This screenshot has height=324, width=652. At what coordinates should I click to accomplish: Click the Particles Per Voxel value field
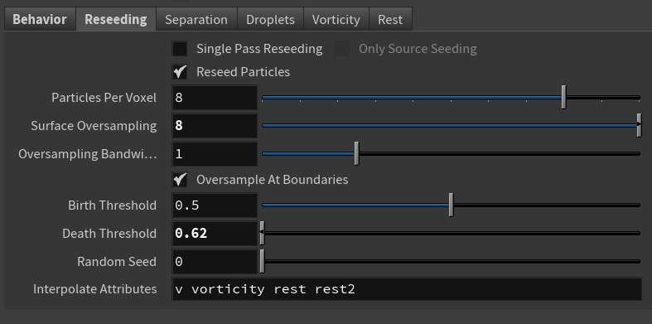(215, 98)
